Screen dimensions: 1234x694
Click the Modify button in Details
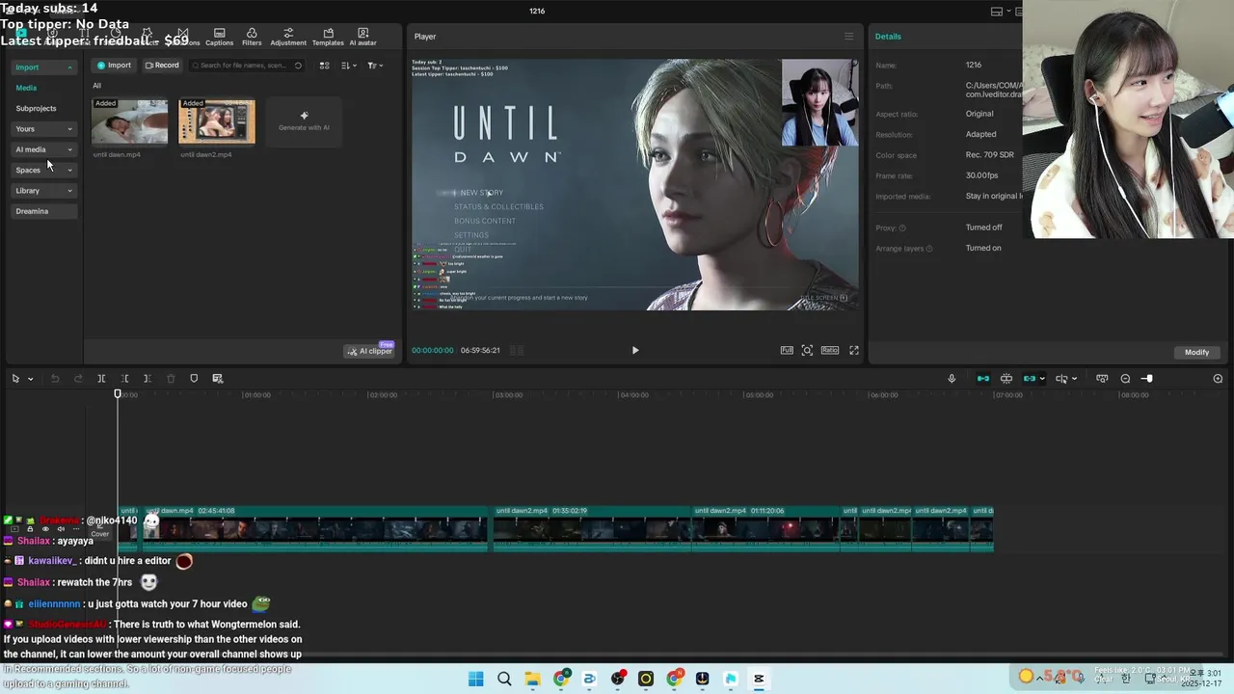(1196, 352)
